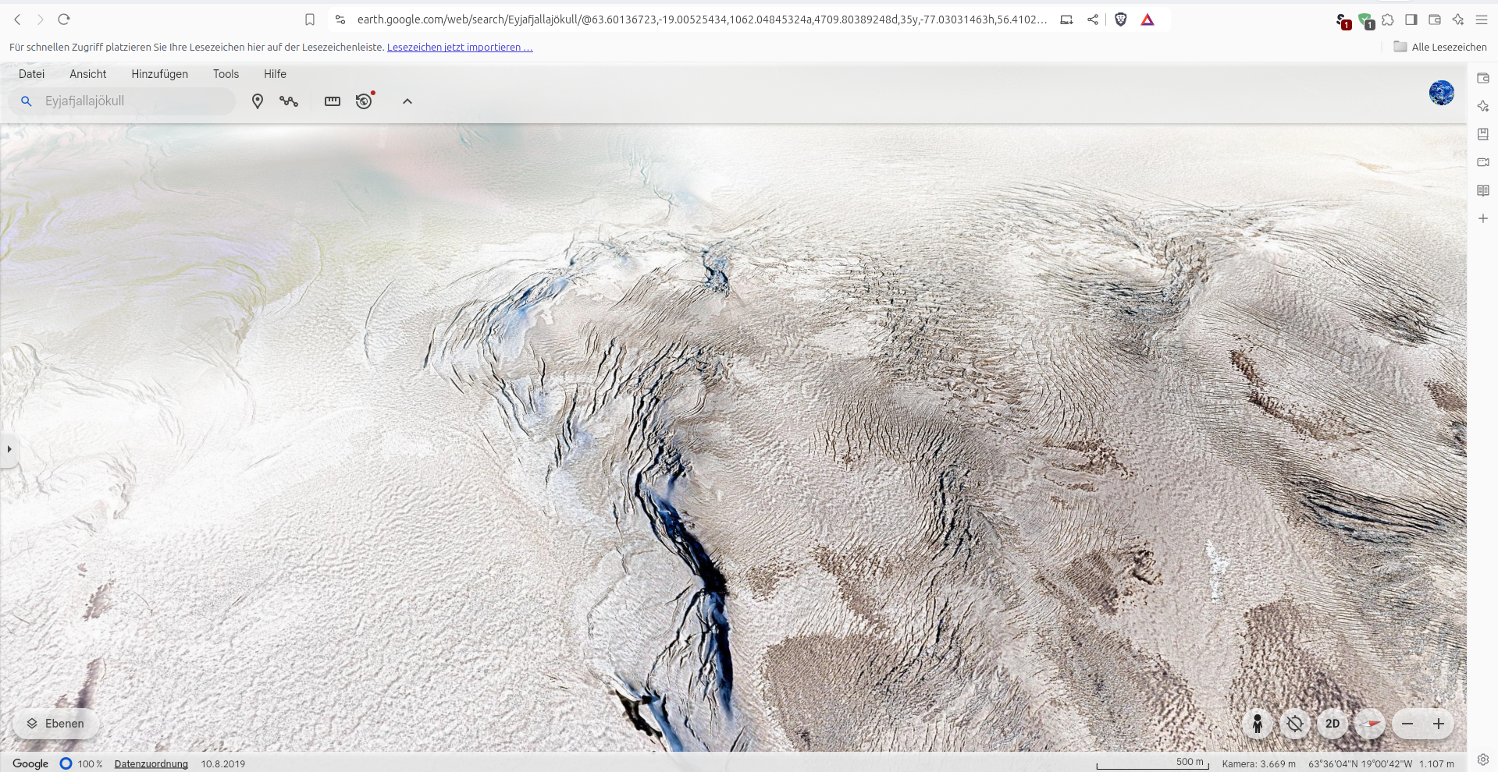Go forward with browser forward arrow
Screen dimensions: 1498x772
[41, 19]
